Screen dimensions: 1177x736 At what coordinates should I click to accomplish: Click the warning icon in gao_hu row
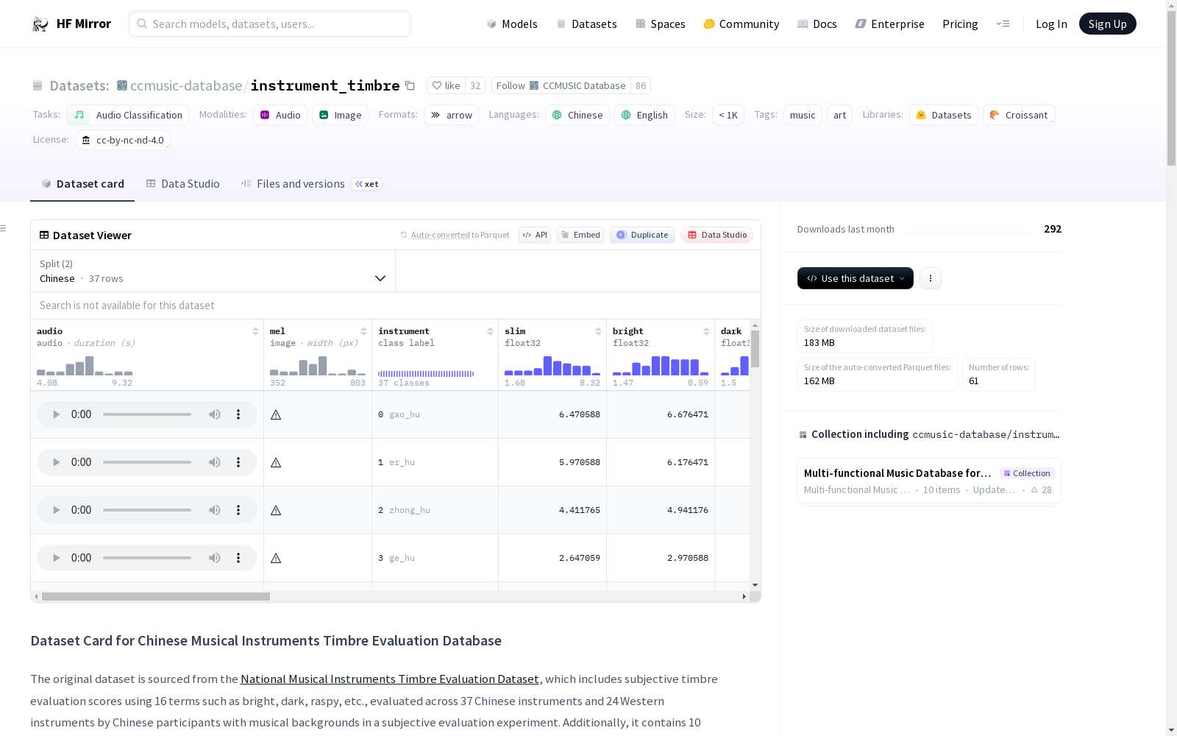tap(276, 415)
